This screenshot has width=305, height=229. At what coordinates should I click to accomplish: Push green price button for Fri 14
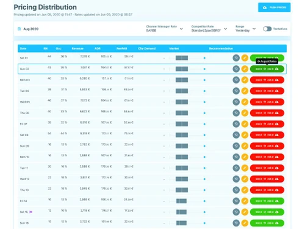pyautogui.click(x=267, y=201)
